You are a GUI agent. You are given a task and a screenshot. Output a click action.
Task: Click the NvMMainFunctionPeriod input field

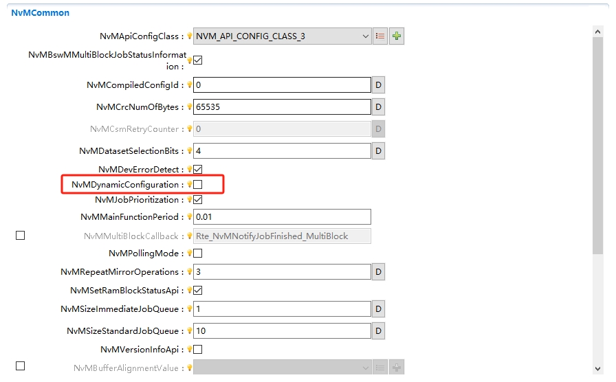click(282, 217)
